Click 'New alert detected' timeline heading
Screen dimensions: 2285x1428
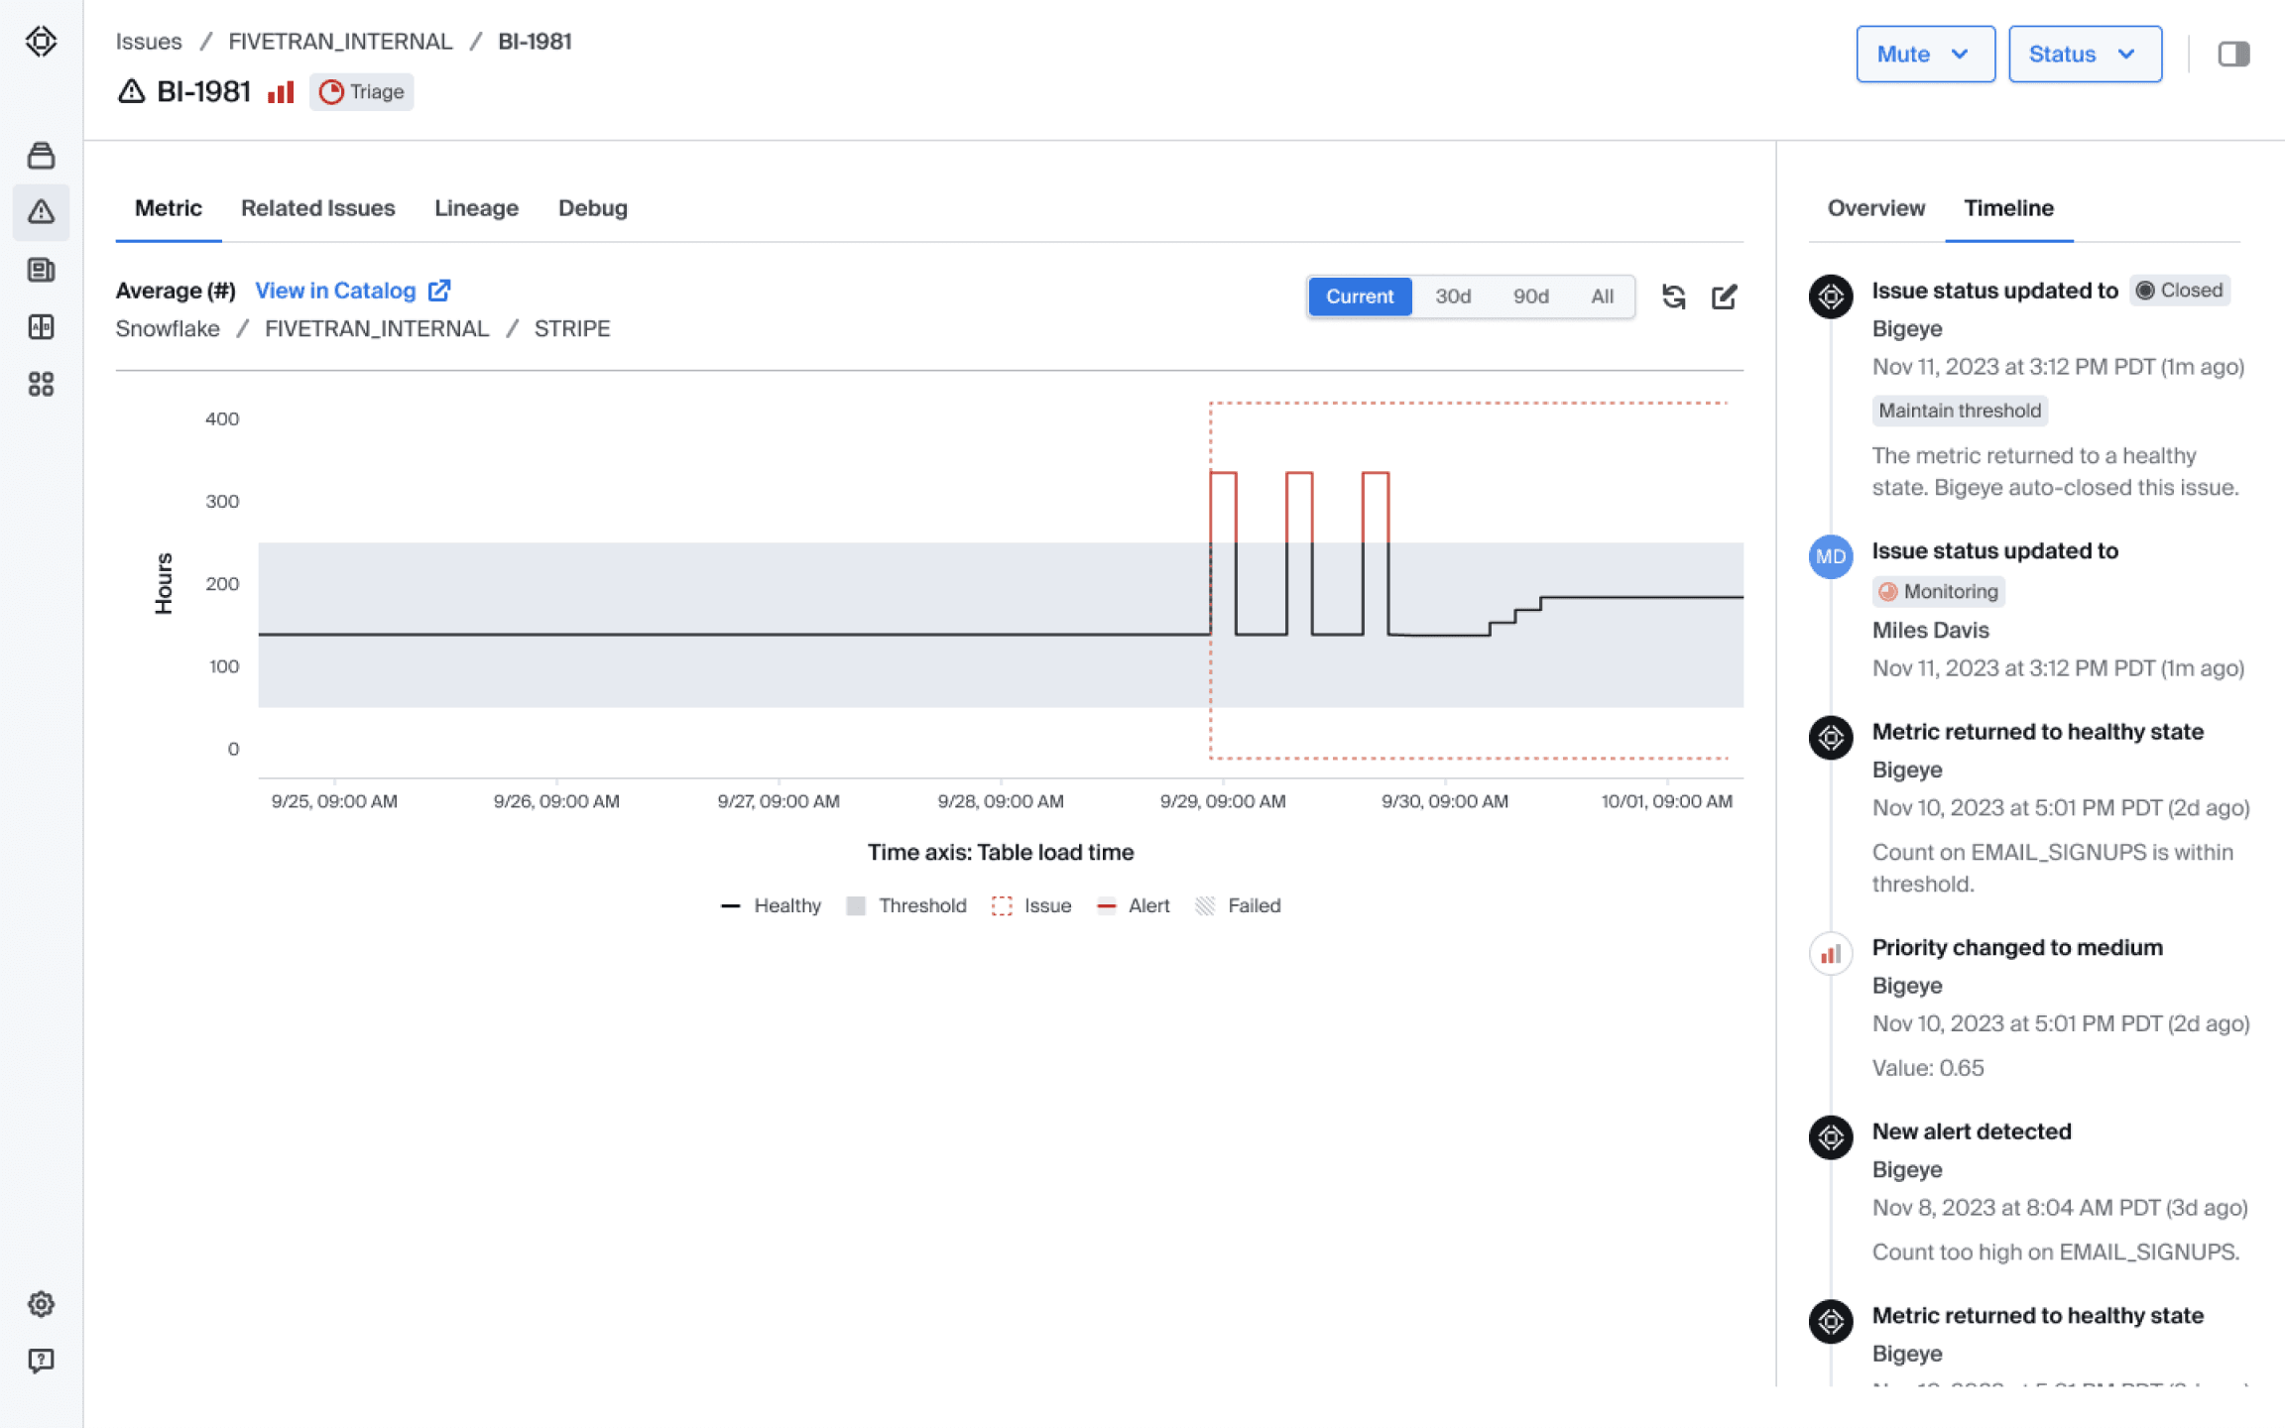(1972, 1131)
